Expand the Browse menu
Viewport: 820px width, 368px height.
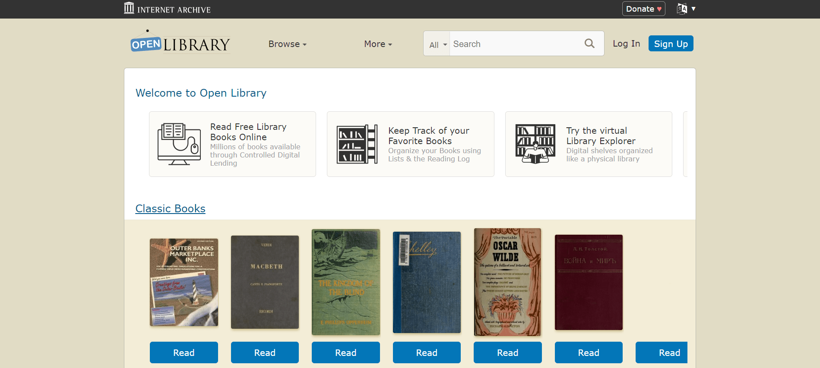[287, 44]
